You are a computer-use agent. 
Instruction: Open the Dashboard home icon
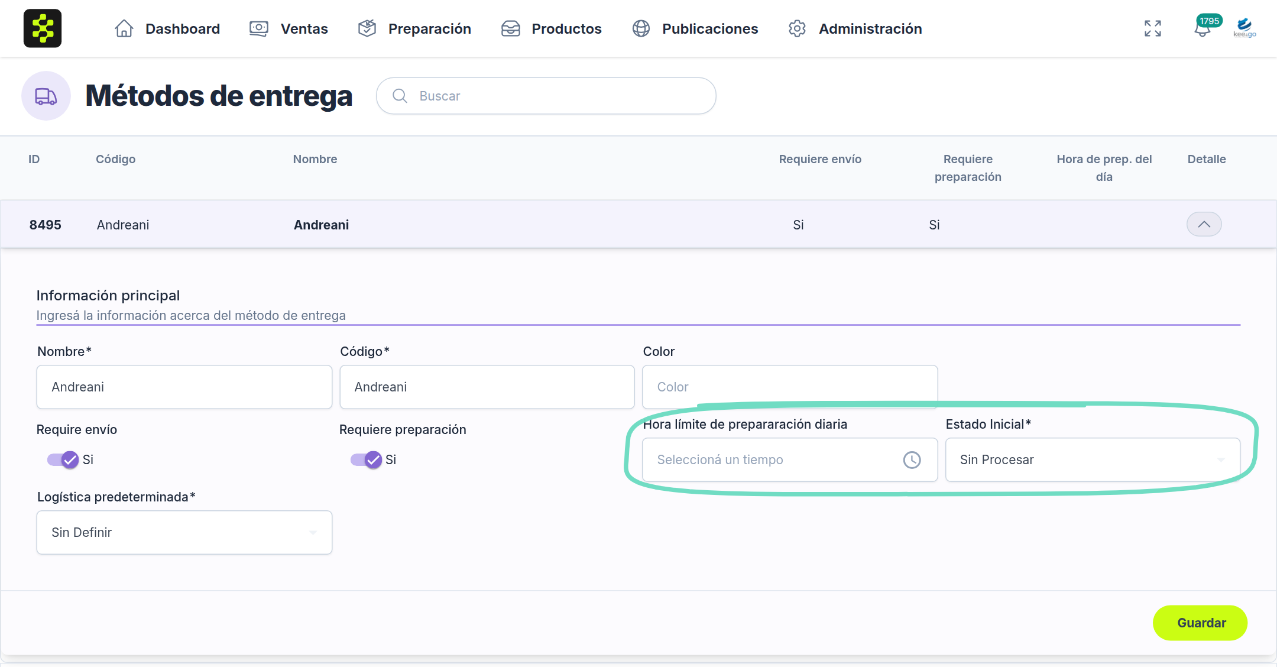(x=124, y=28)
